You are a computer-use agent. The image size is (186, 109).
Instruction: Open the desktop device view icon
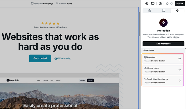[153, 4]
